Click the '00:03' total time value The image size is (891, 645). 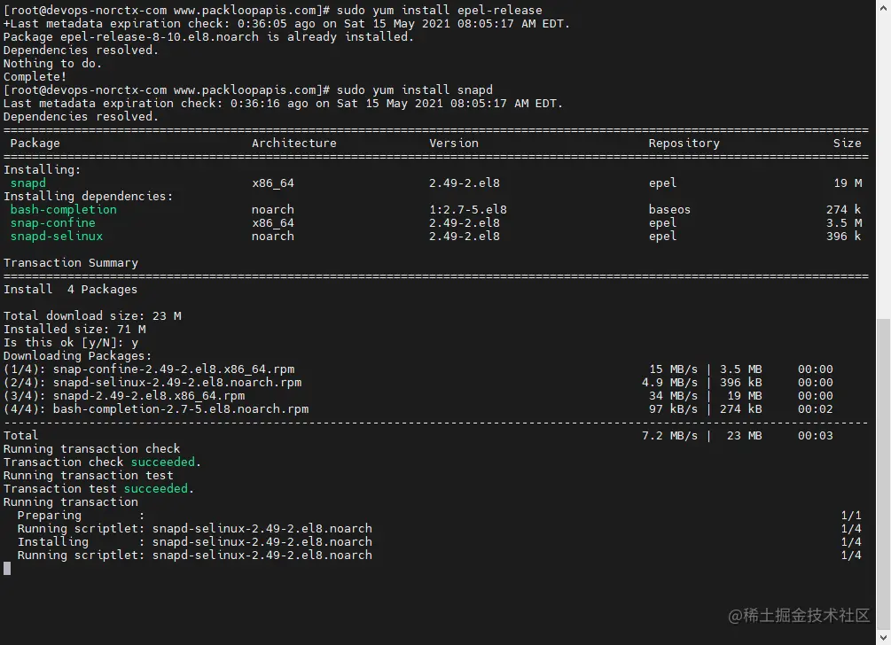816,436
